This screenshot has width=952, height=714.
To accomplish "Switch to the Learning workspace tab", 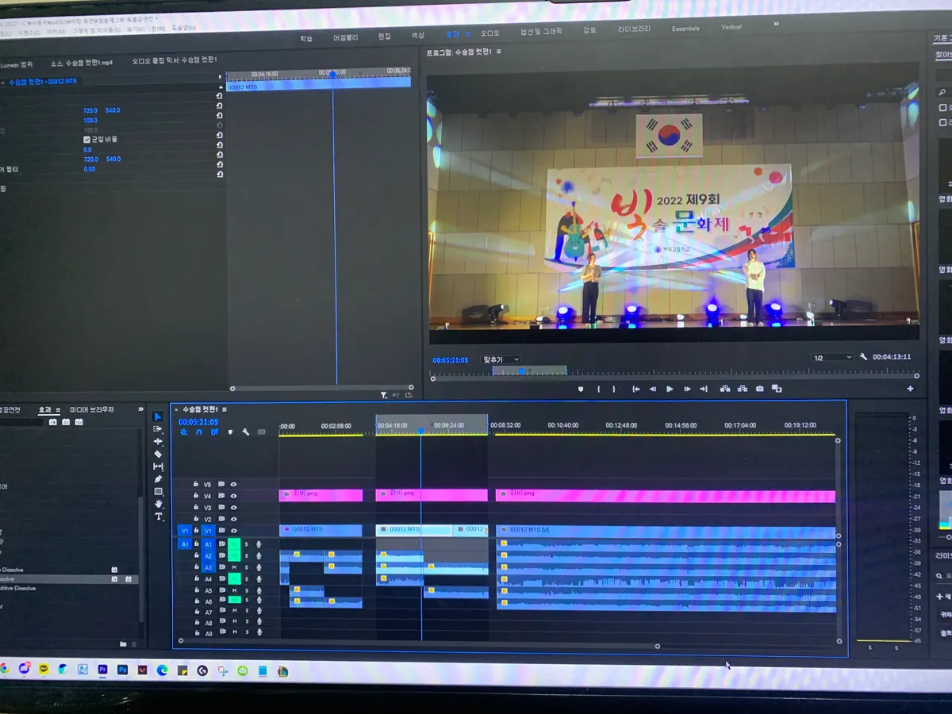I will pyautogui.click(x=306, y=38).
